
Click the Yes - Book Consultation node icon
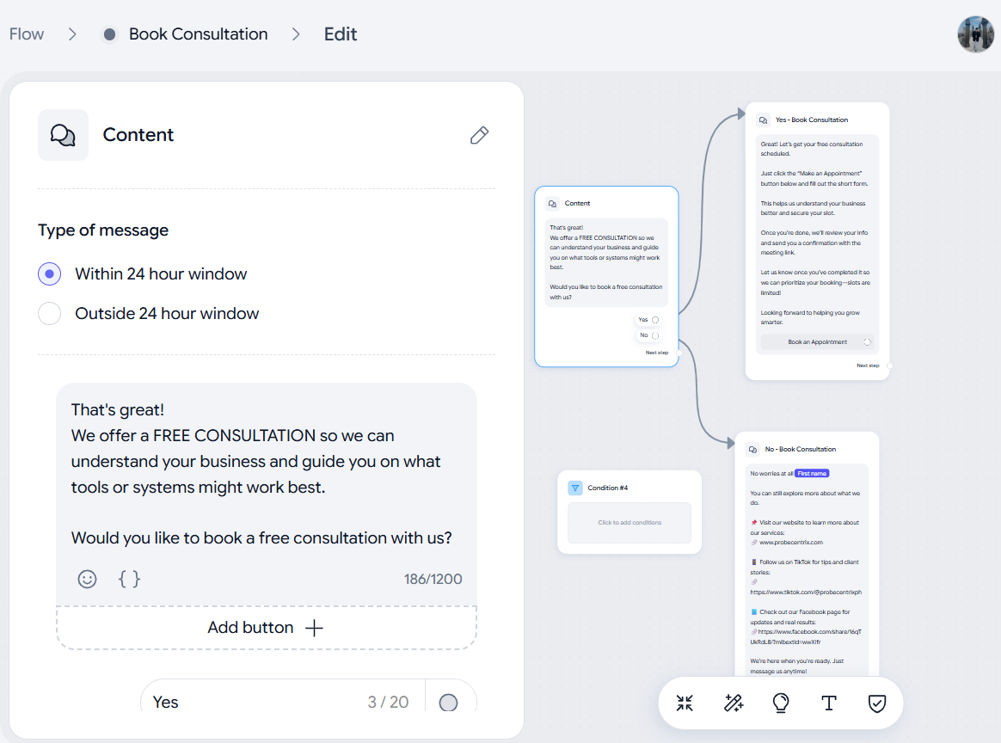763,120
